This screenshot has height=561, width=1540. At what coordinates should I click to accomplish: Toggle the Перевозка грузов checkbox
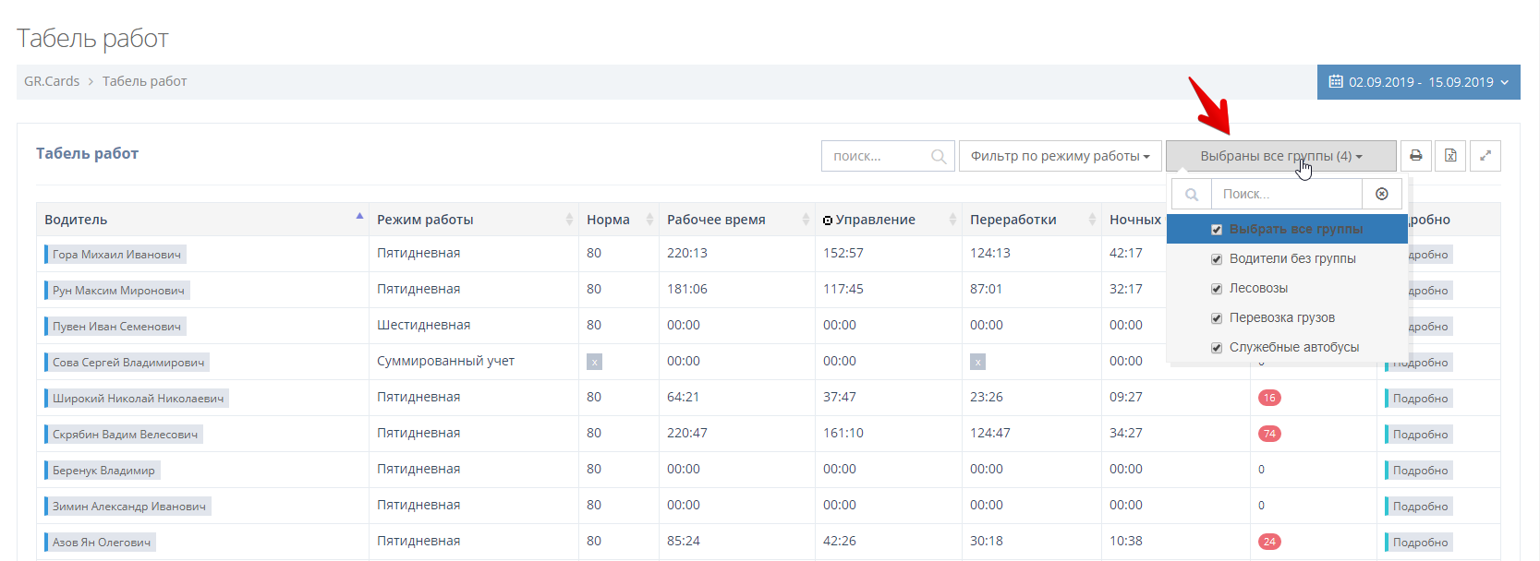point(1217,318)
